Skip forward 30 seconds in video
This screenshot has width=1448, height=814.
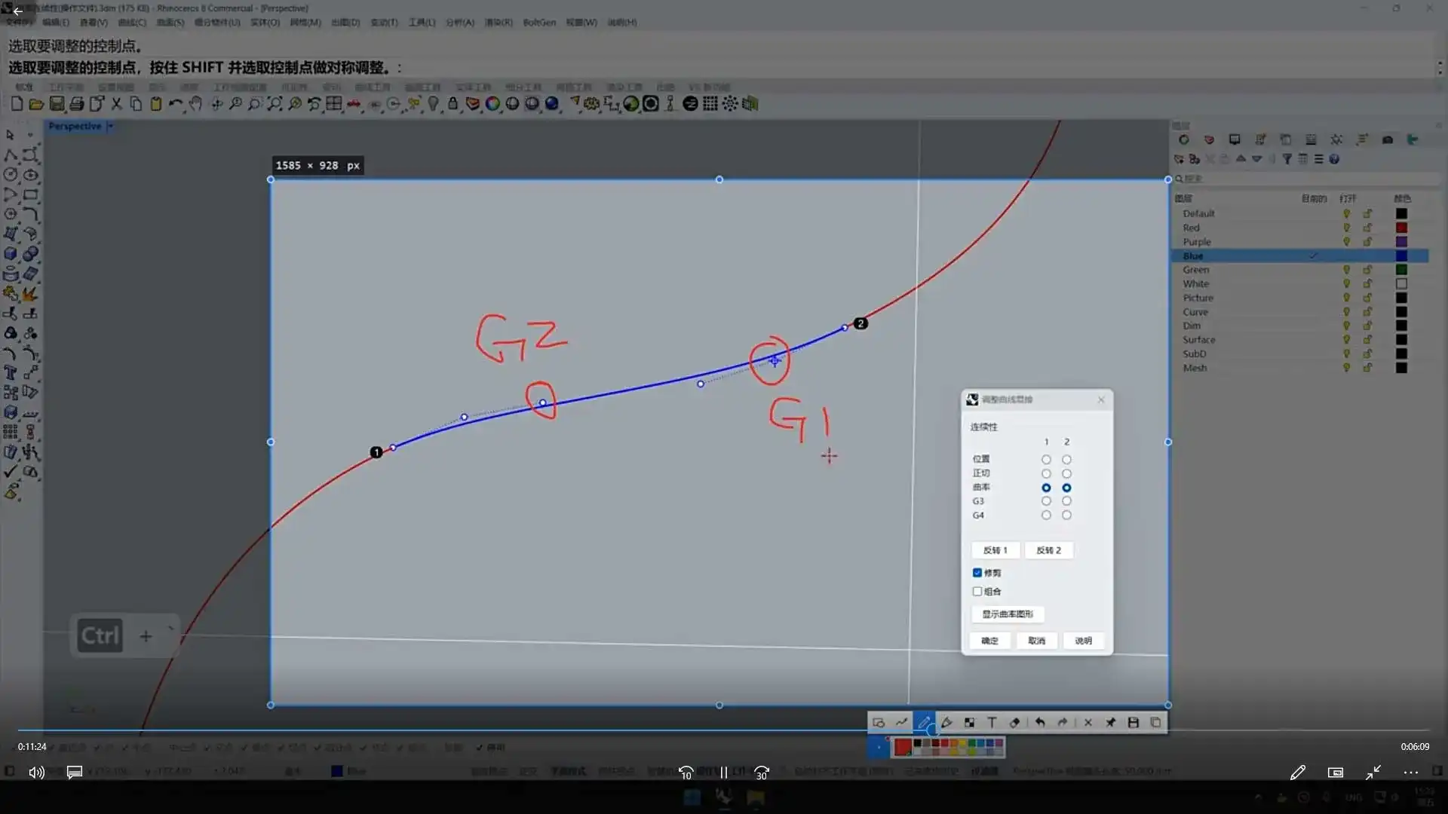(762, 773)
